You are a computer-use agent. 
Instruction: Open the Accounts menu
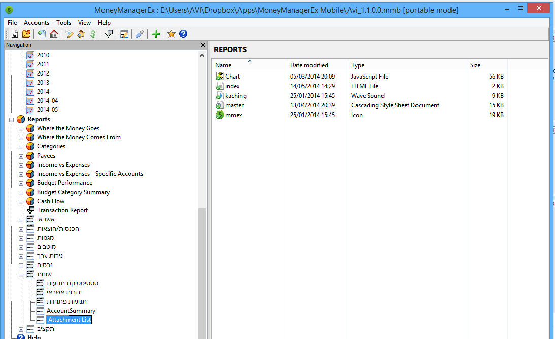point(37,23)
